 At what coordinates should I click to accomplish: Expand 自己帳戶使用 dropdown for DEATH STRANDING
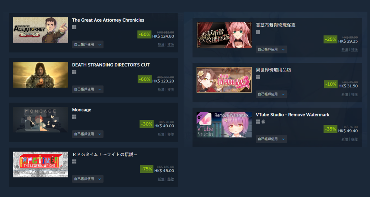[x=88, y=89]
